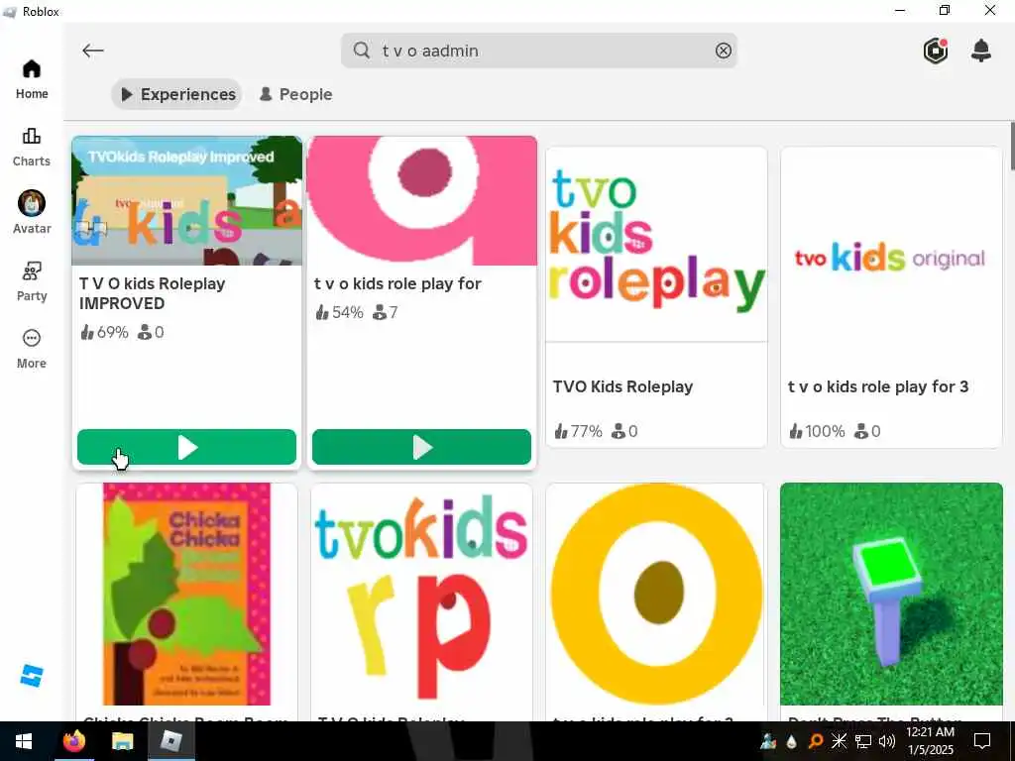Open the network icon in system tray
The image size is (1015, 761).
(x=863, y=741)
